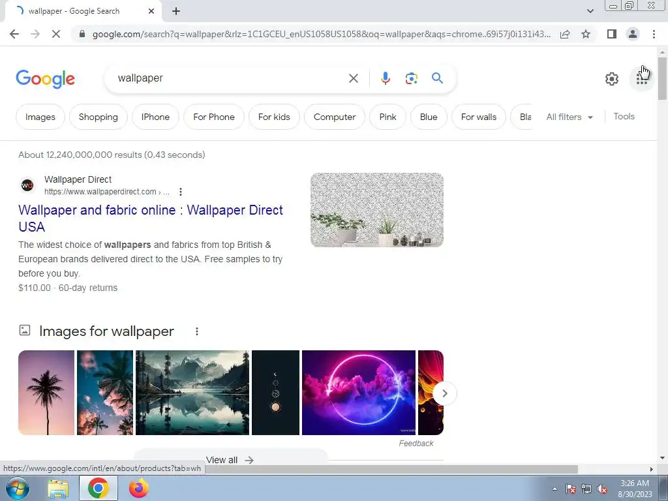
Task: Click View all images
Action: coord(230,460)
